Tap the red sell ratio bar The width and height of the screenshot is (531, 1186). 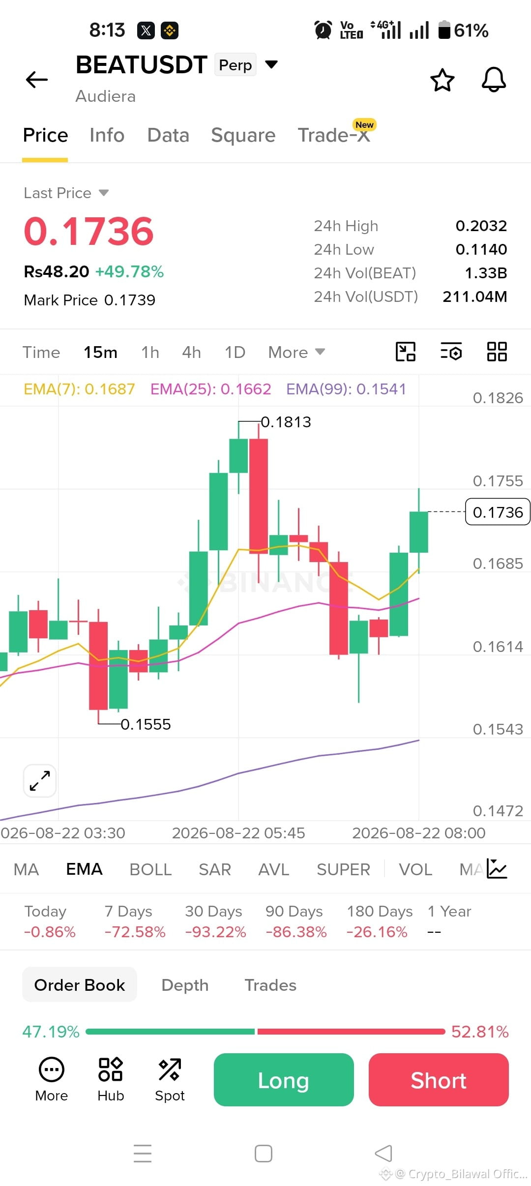[x=351, y=1032]
